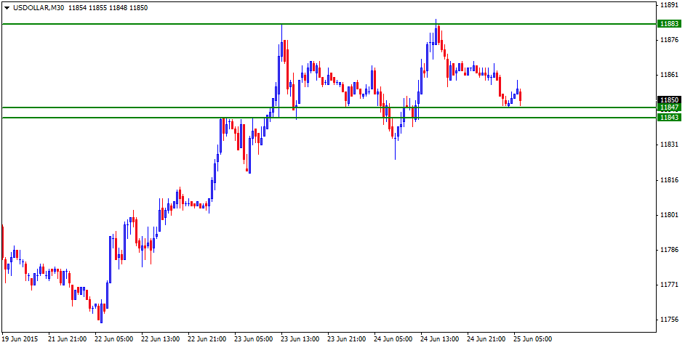This screenshot has height=345, width=685.
Task: Select the upper green horizontal line at 11883
Action: [329, 24]
